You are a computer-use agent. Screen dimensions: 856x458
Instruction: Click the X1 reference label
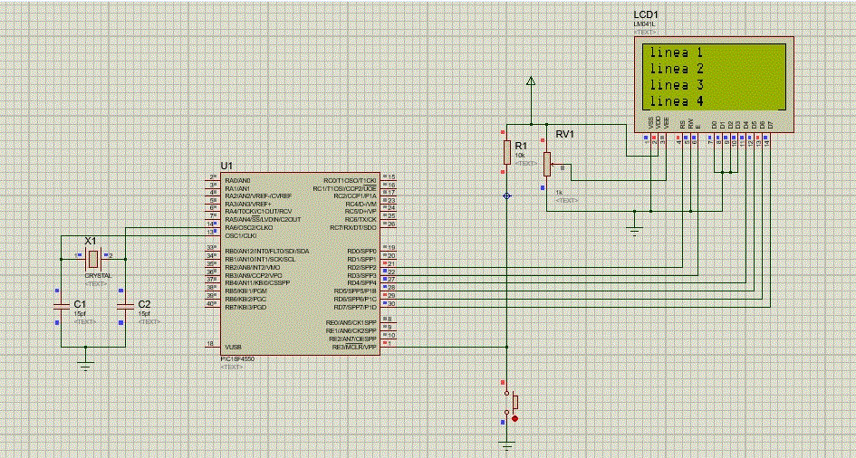[x=90, y=241]
